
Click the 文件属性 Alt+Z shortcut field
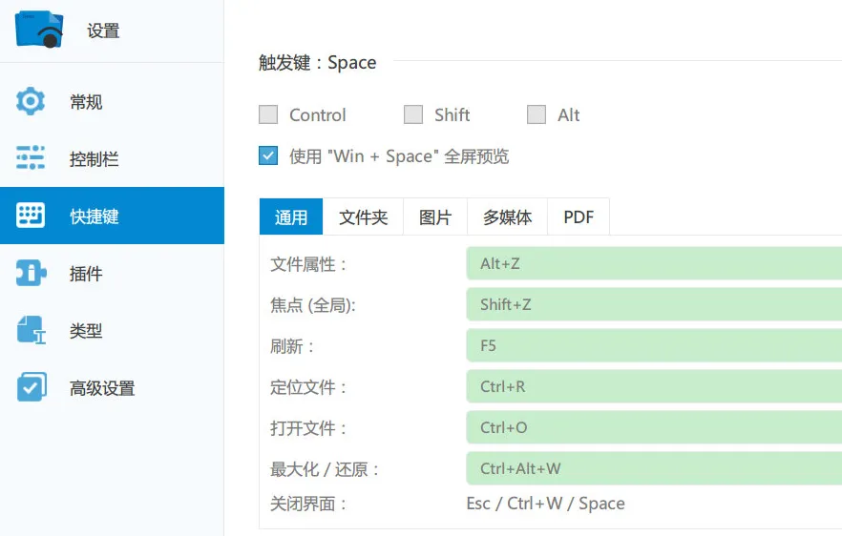point(653,264)
